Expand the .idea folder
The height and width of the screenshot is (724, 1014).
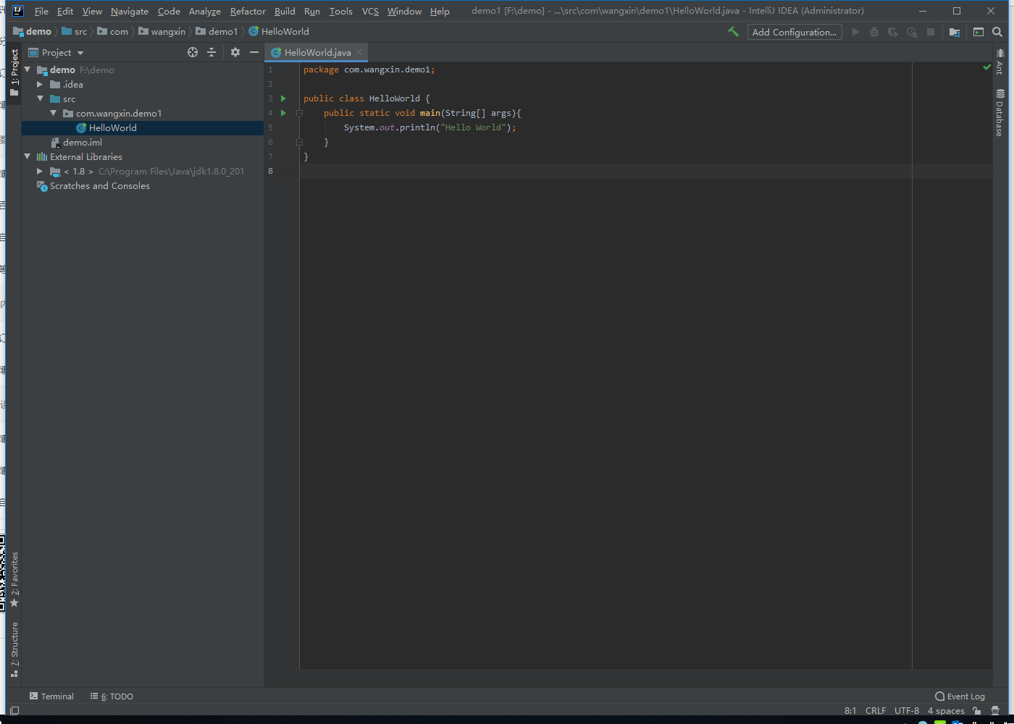(40, 85)
